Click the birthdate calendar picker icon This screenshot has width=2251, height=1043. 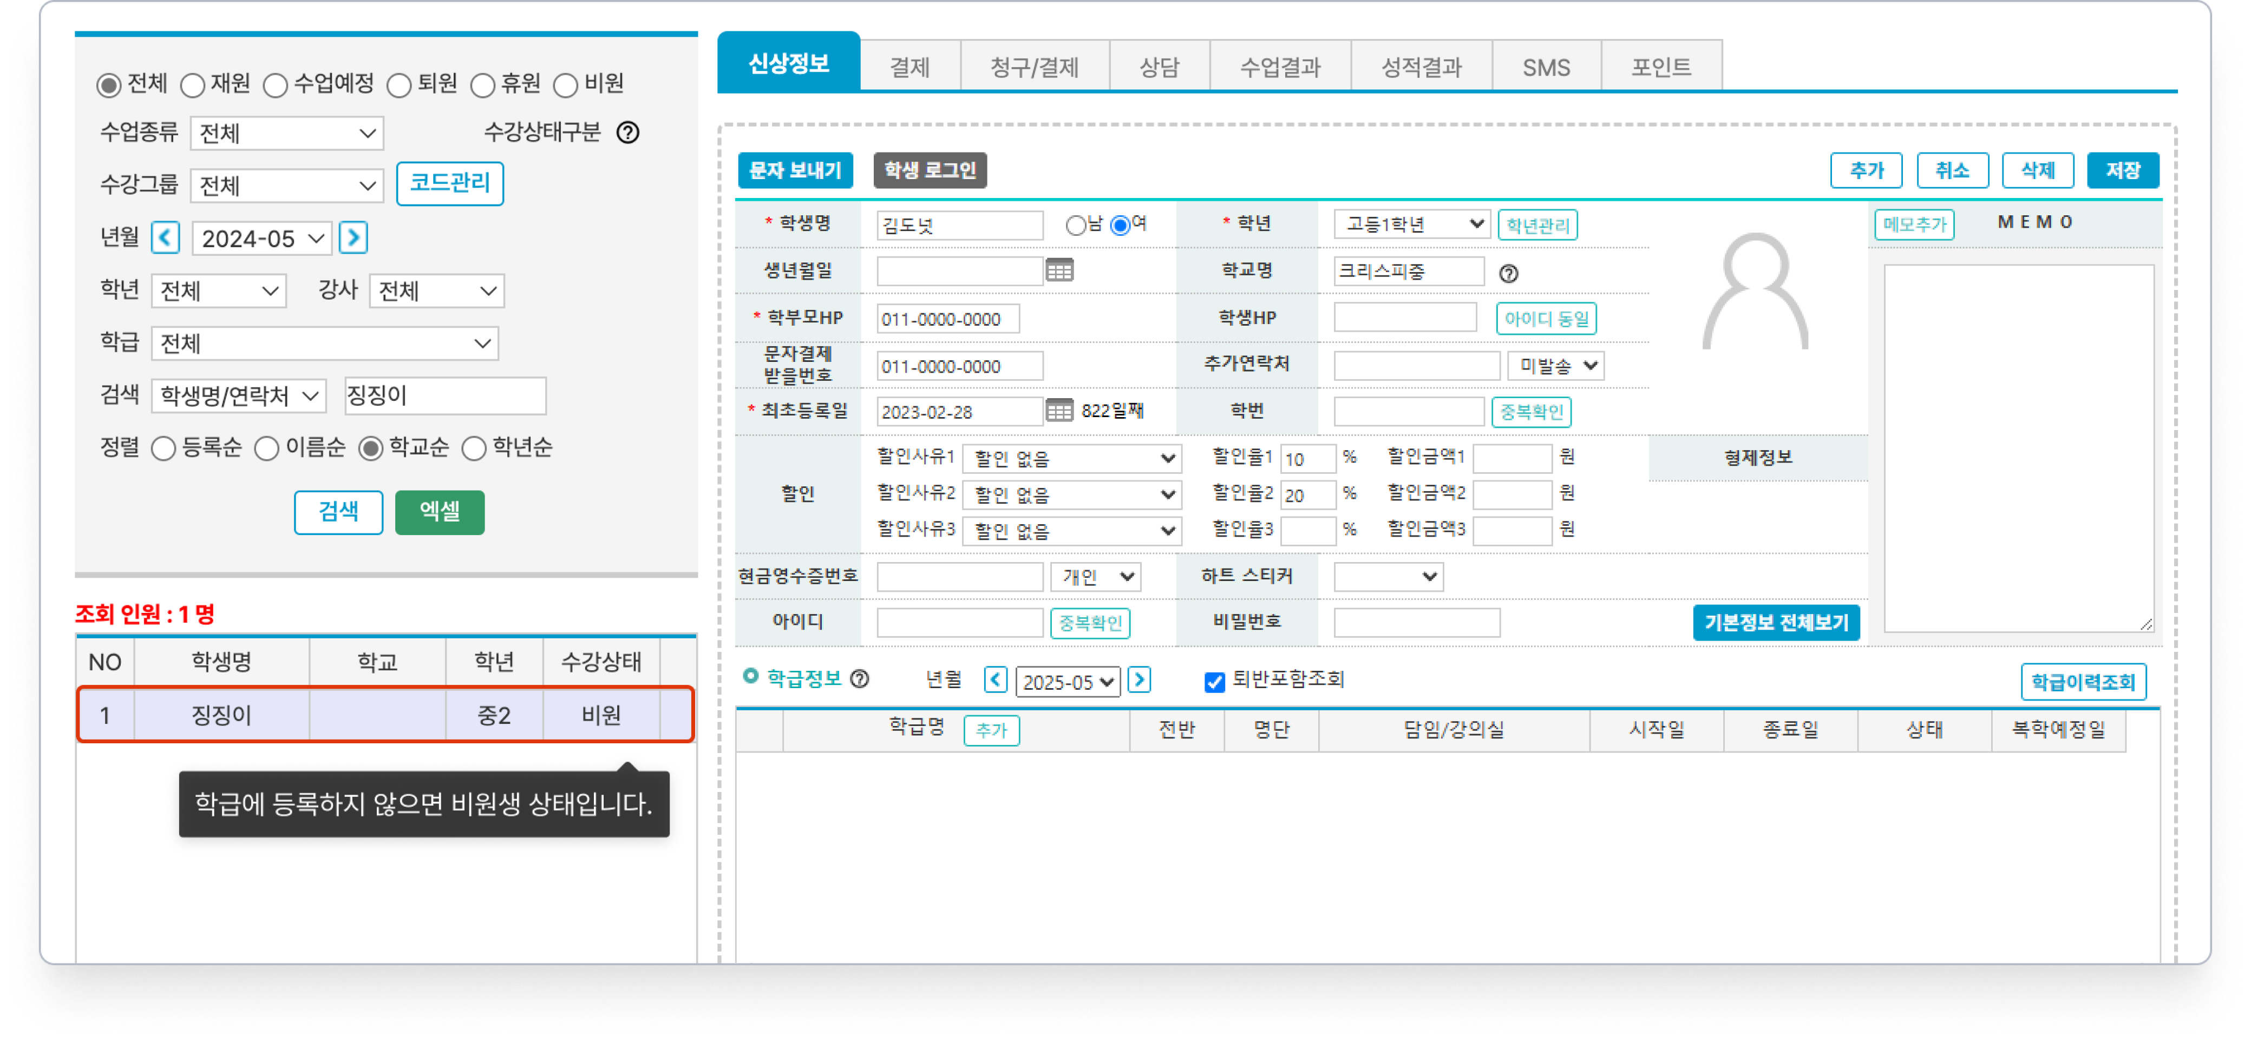[x=1059, y=271]
